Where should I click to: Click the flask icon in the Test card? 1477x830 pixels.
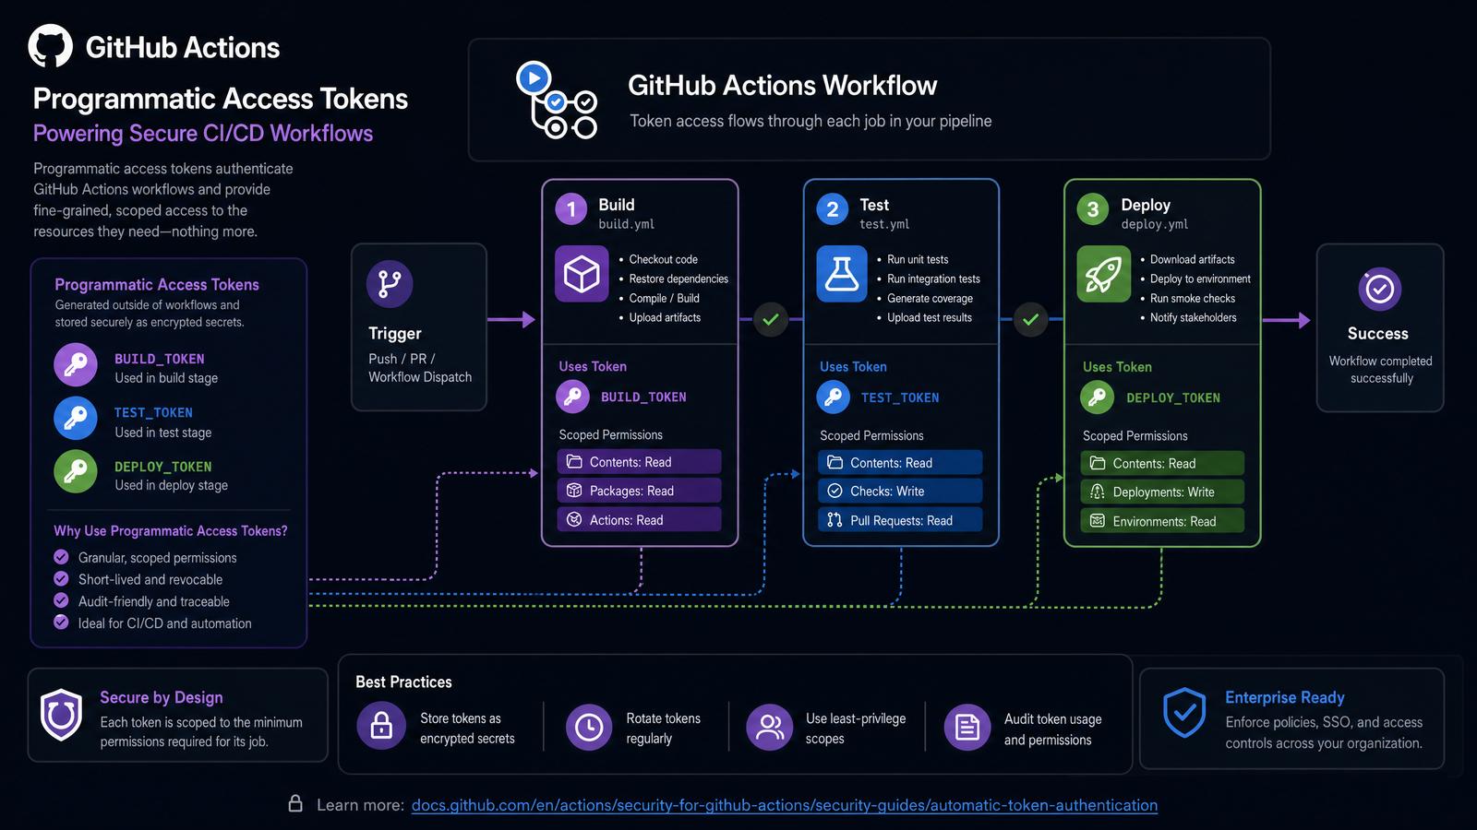click(x=842, y=274)
